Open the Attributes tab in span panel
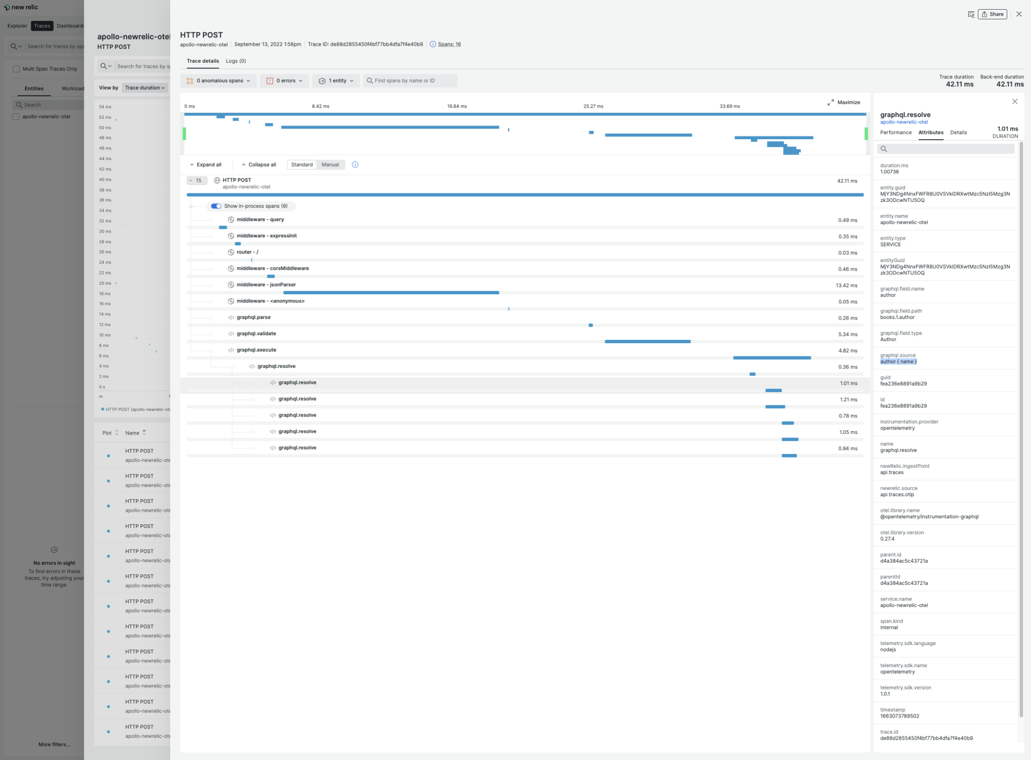 coord(931,133)
